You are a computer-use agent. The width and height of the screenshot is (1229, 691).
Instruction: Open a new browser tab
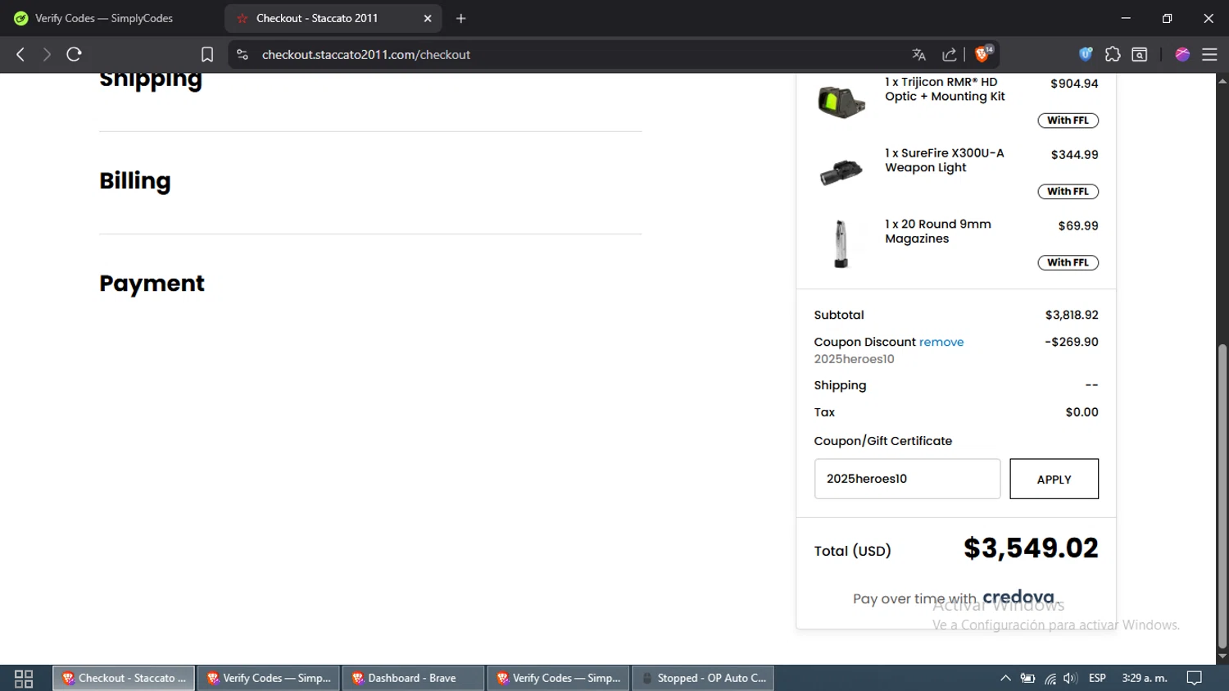(461, 18)
